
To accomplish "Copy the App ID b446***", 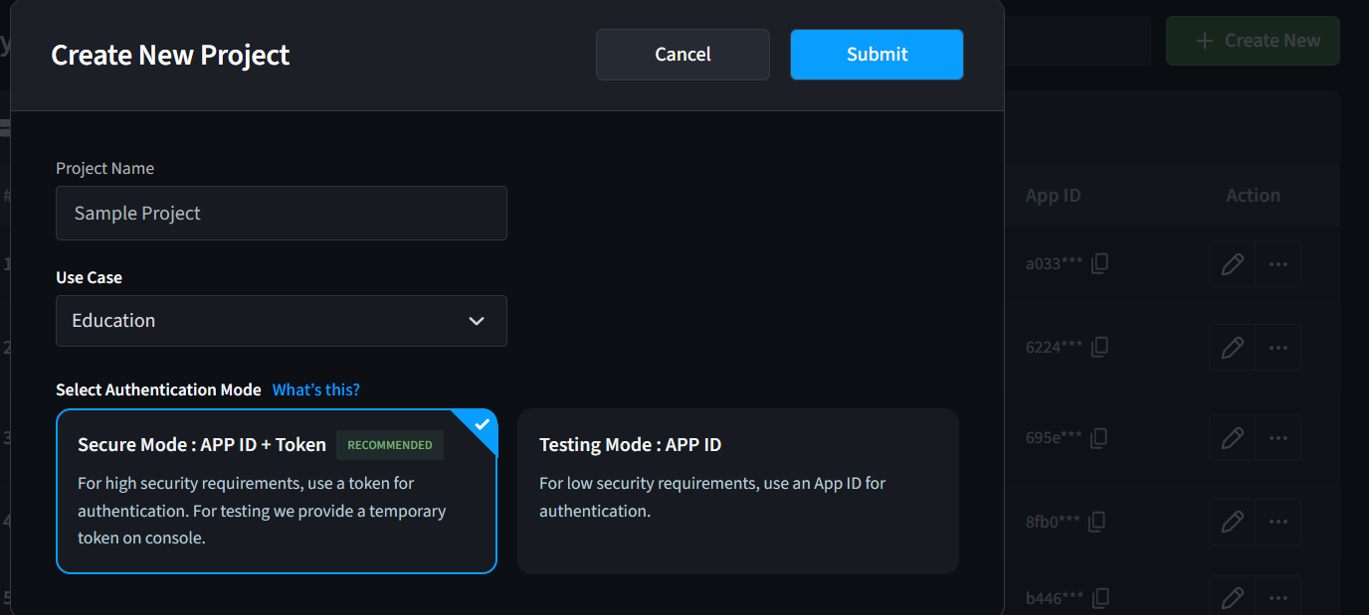I will [1099, 598].
